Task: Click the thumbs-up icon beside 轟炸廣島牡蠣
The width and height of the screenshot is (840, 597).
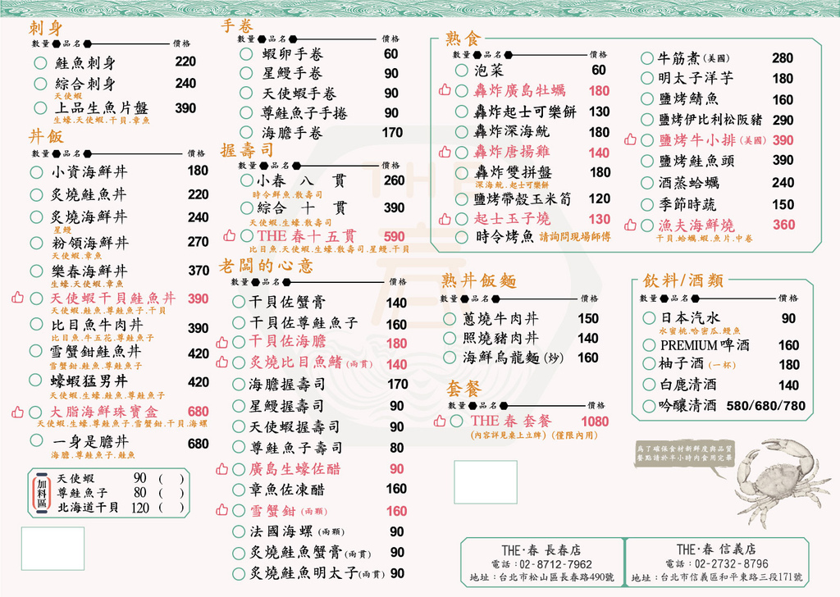Action: (445, 90)
